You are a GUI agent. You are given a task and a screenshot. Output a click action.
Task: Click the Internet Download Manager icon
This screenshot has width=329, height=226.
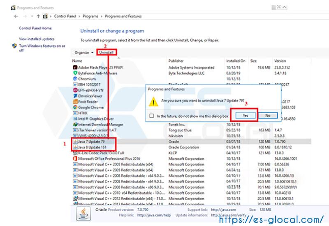click(x=75, y=124)
